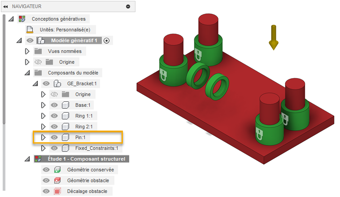Click the Pin:1 body cube icon
The image size is (340, 197).
(65, 137)
